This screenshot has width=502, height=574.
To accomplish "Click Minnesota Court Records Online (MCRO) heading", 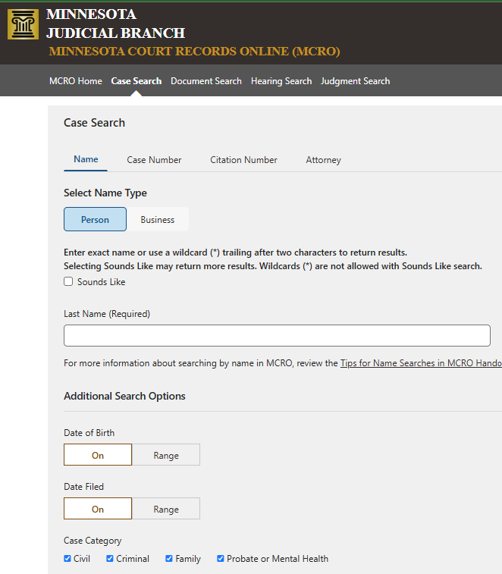I will pyautogui.click(x=194, y=52).
